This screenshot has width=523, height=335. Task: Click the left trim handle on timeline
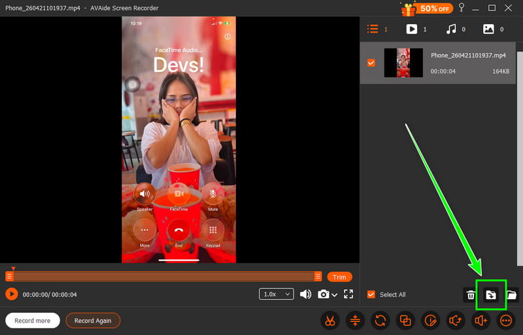(9, 276)
